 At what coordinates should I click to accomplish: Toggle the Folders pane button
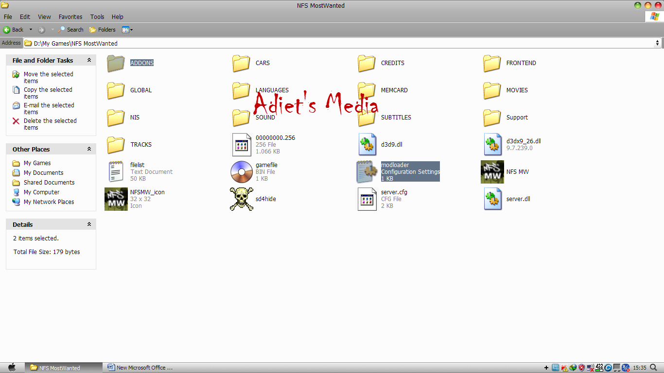click(102, 30)
